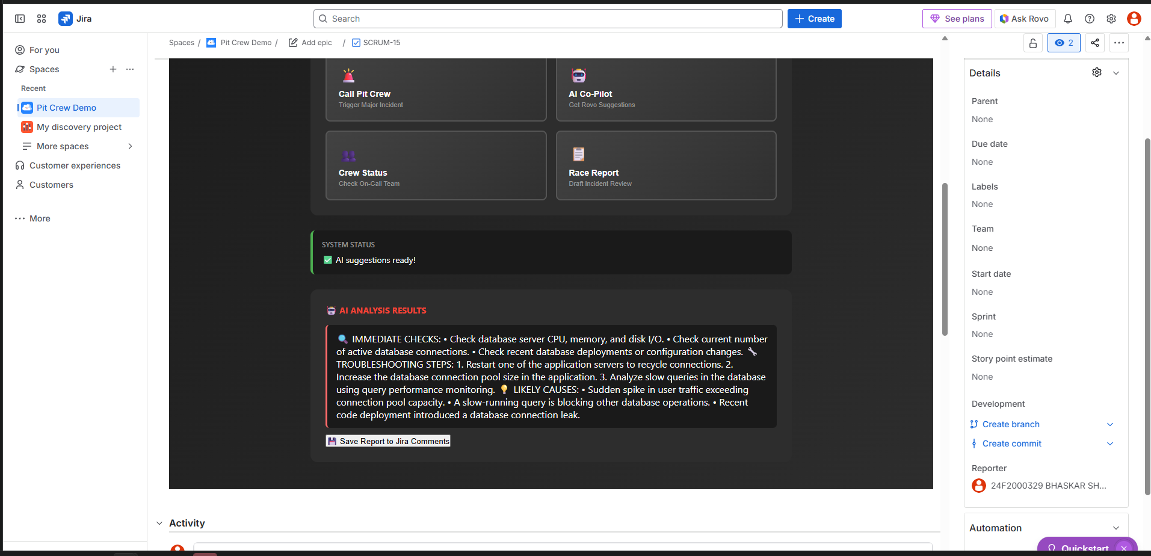Close the Quickstart panel

1124,548
